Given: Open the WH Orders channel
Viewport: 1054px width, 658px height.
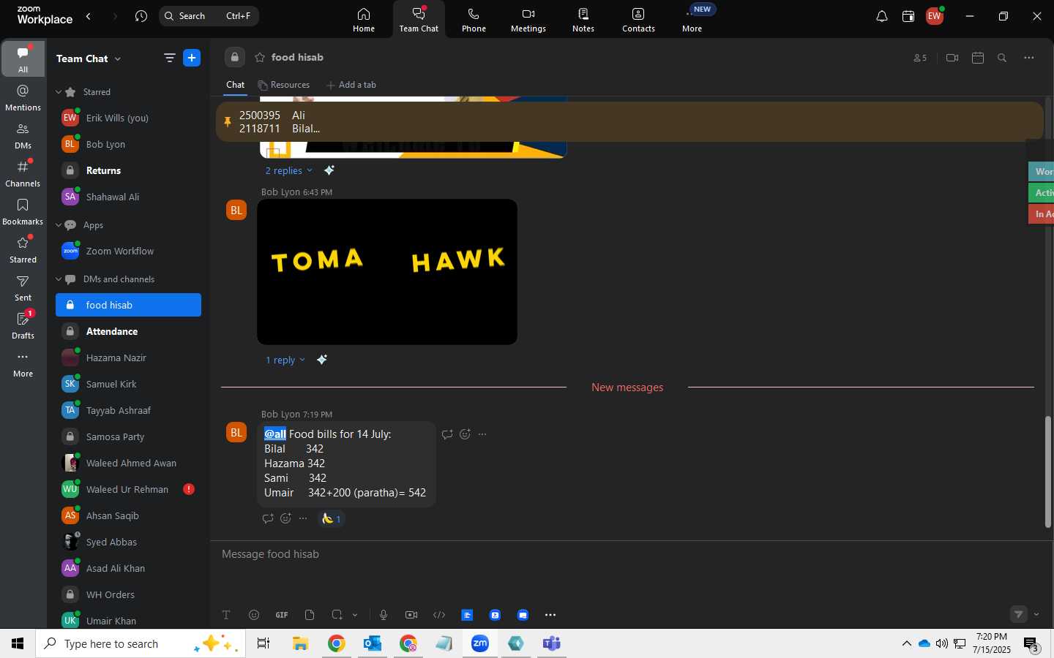Looking at the screenshot, I should [x=128, y=594].
